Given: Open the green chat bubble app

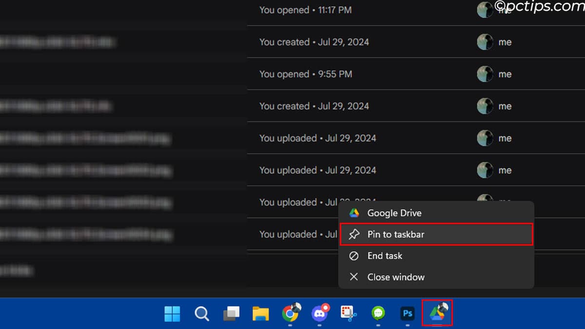Looking at the screenshot, I should pos(378,313).
